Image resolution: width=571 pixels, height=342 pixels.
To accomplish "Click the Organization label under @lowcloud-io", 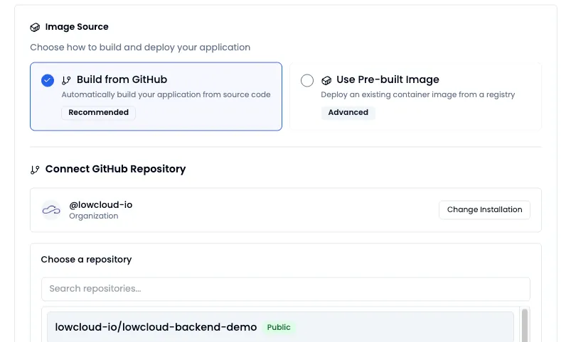I will 94,216.
